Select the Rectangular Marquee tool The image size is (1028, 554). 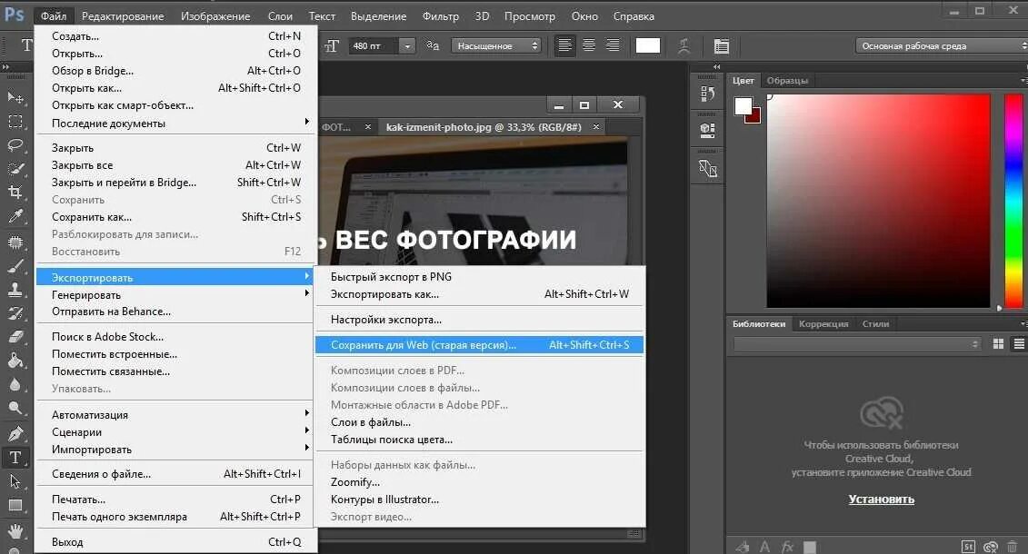pos(15,122)
